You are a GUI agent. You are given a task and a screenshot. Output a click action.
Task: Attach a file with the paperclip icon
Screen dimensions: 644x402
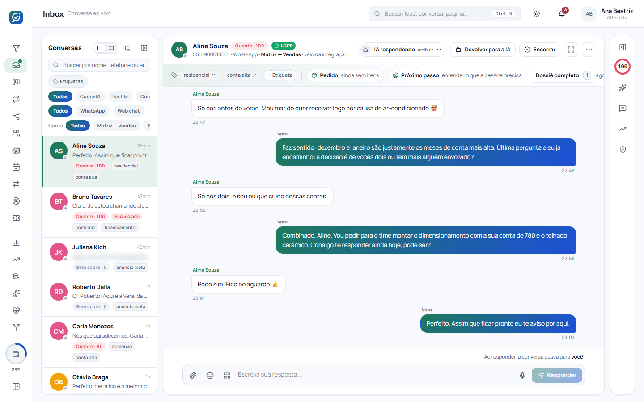pos(193,375)
